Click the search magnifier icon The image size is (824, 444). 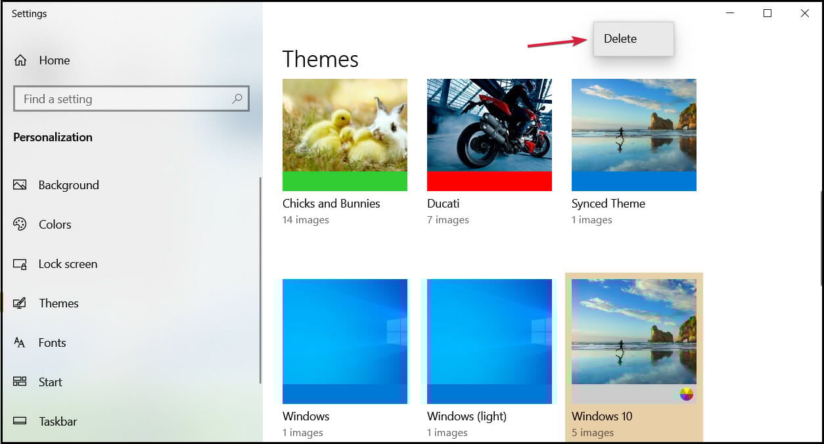237,99
